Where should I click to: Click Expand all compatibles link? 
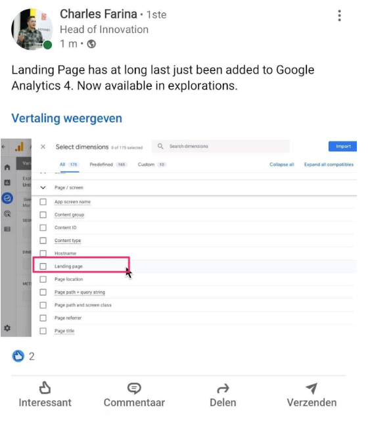tap(329, 164)
